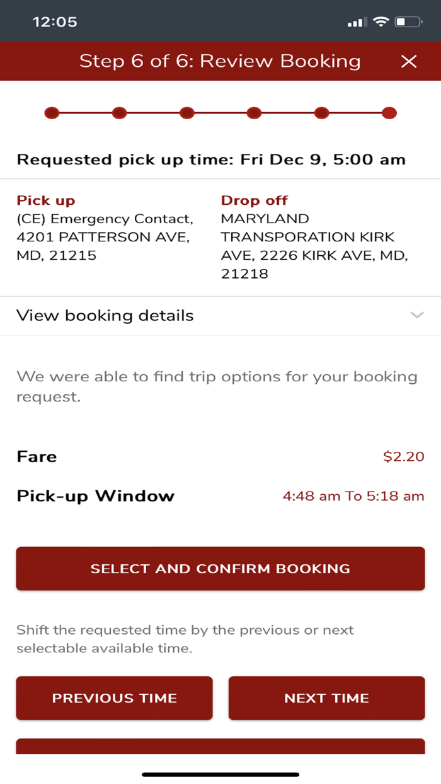This screenshot has width=441, height=784.
Task: Tap the requested pick up time text
Action: (220, 159)
